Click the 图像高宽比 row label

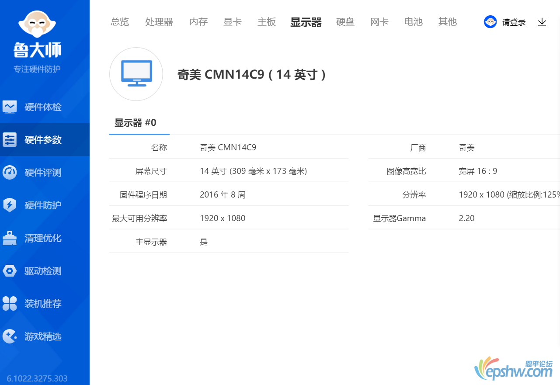(406, 171)
